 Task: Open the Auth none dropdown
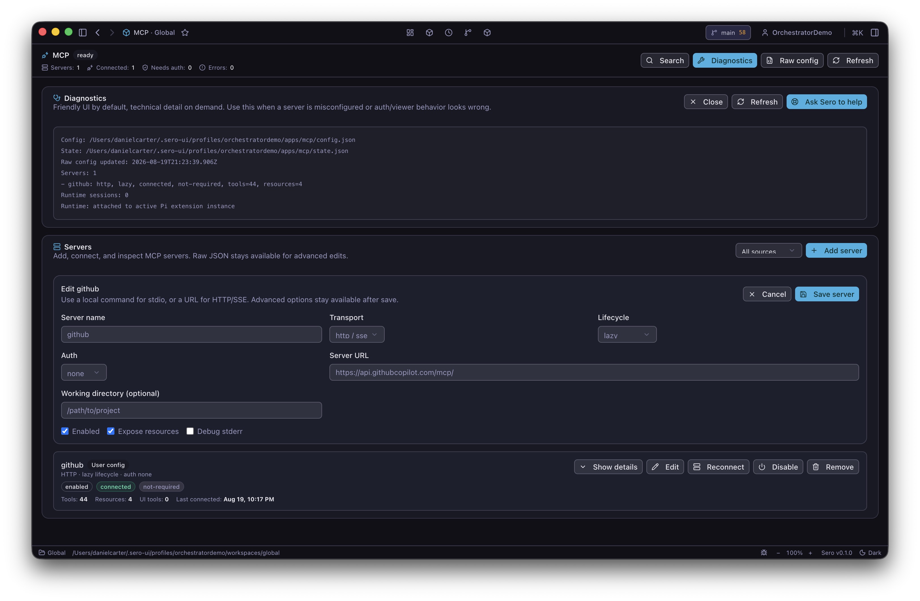tap(84, 372)
